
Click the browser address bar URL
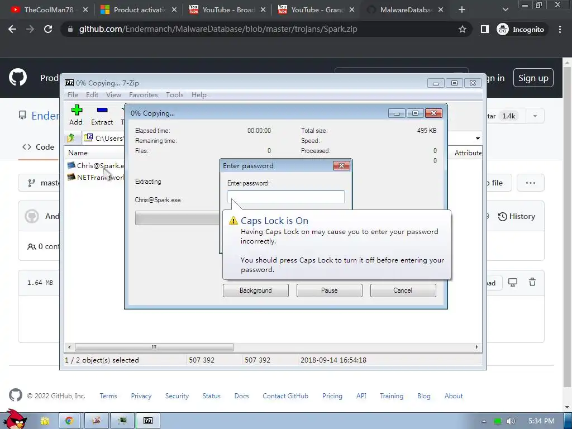click(218, 29)
